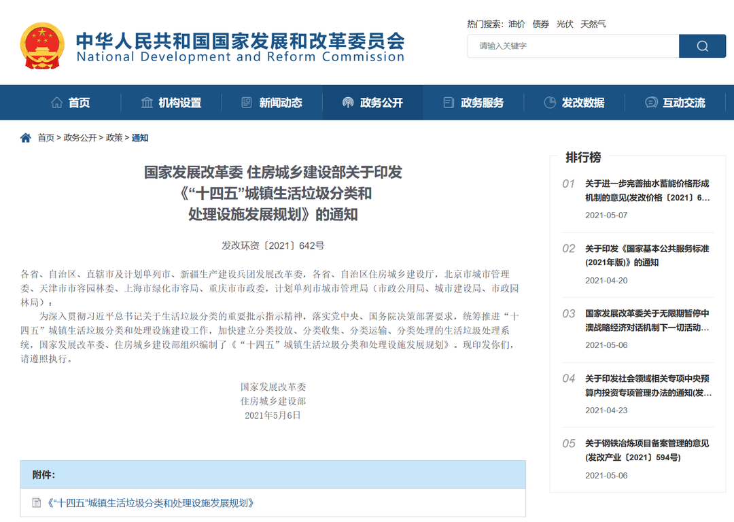Open ranked article 02 on 国家基本公共服务标准
The width and height of the screenshot is (734, 522).
647,256
